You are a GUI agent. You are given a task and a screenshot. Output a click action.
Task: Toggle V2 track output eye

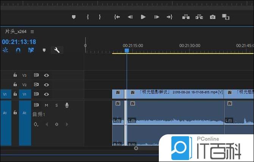point(47,85)
